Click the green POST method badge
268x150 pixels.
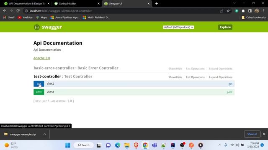click(39, 92)
